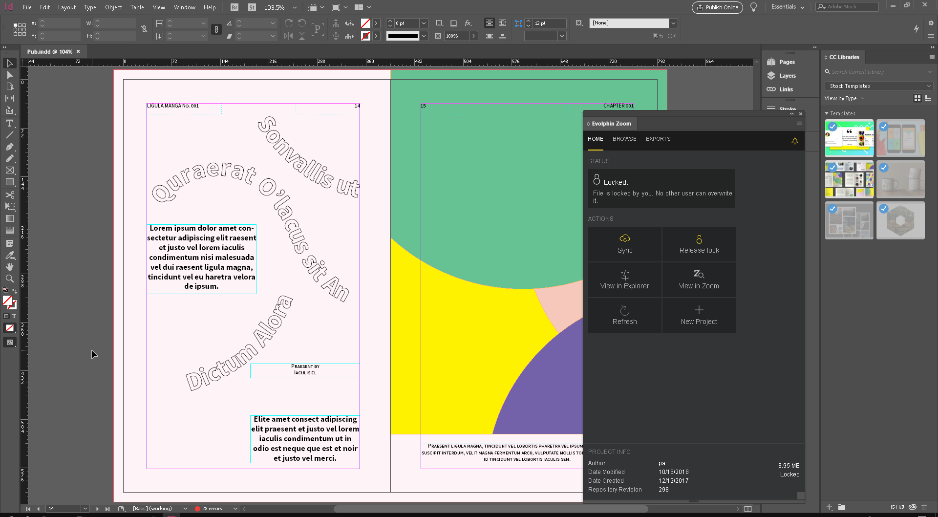Click the Sync action in Evolphin Zoom

tap(625, 244)
